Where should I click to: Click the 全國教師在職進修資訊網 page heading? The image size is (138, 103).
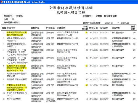(x=71, y=8)
